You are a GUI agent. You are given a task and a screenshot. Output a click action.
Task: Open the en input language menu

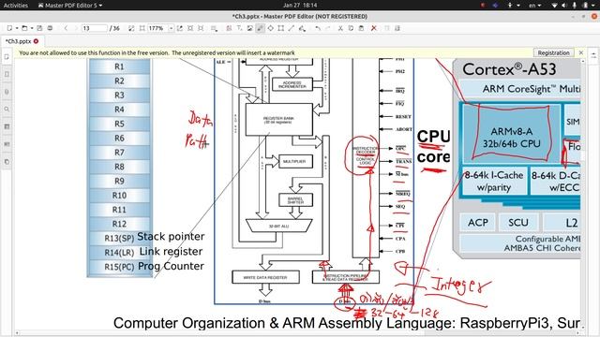(x=534, y=6)
